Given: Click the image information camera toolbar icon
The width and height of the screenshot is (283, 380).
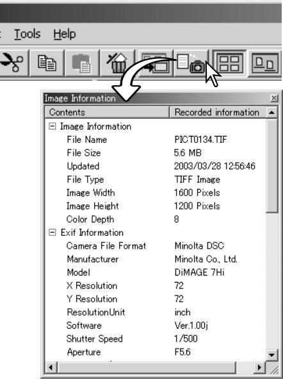Looking at the screenshot, I should [191, 63].
